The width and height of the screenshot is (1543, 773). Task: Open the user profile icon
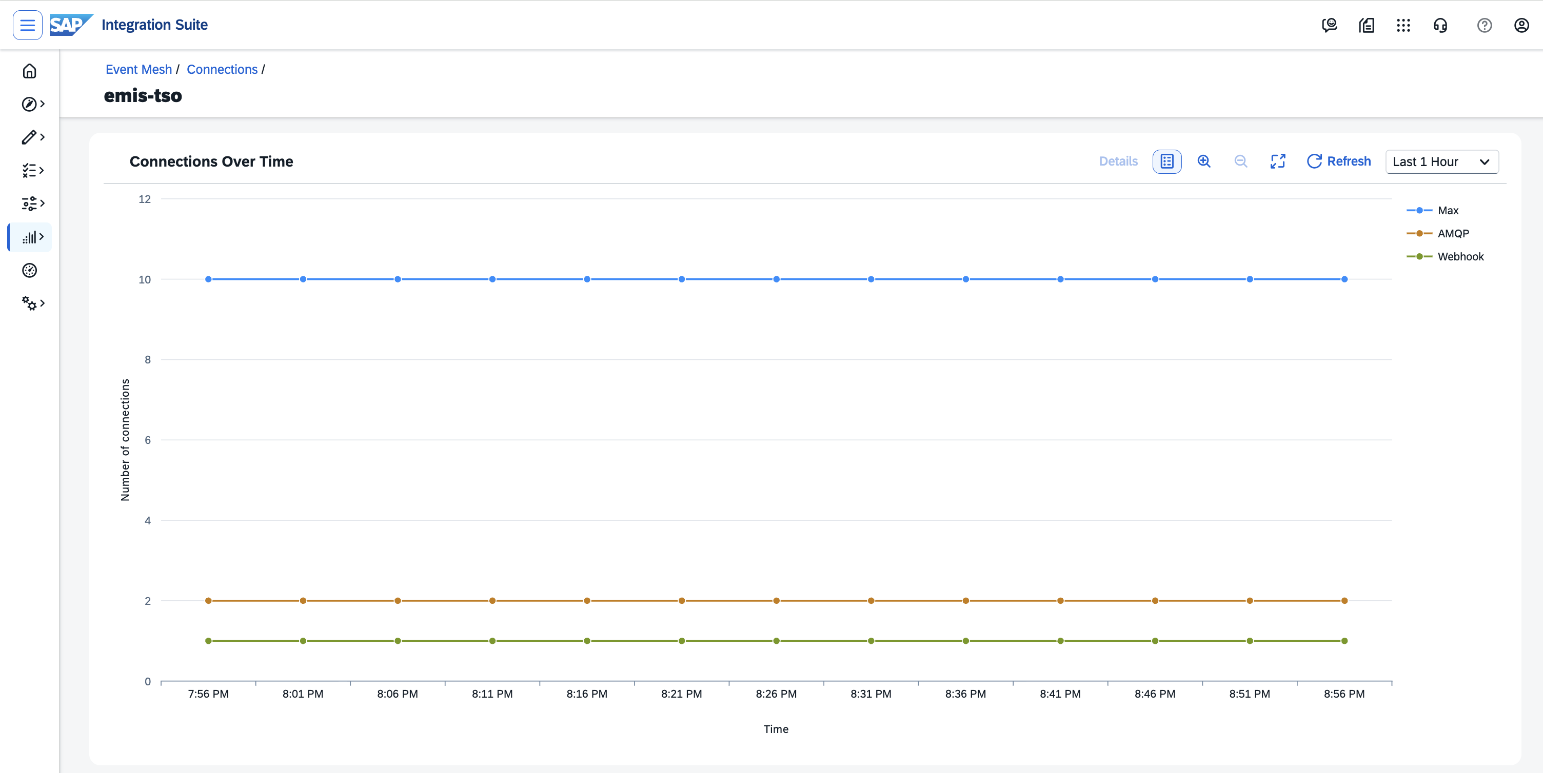[1521, 25]
